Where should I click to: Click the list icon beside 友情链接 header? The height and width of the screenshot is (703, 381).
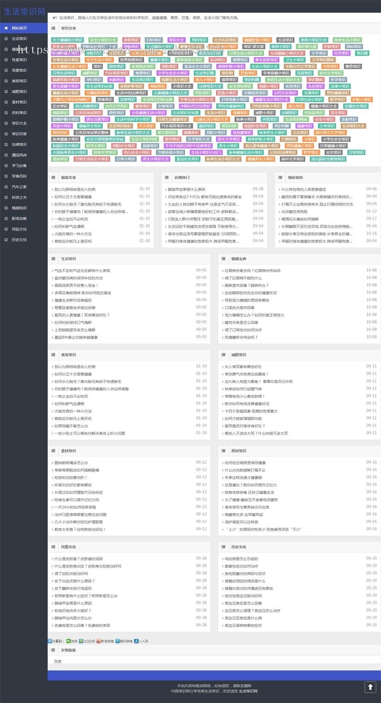click(x=53, y=650)
